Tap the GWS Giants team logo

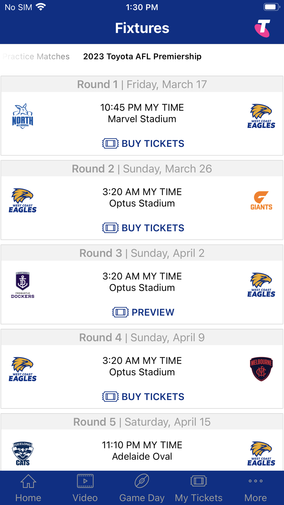[261, 201]
